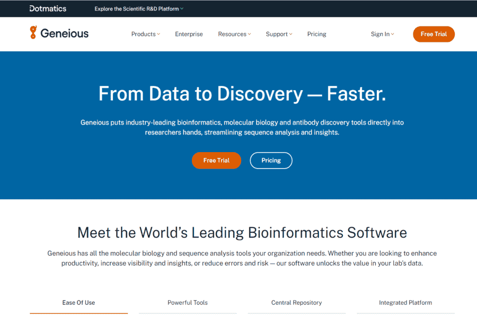Click the Free Trial button in header

[434, 34]
